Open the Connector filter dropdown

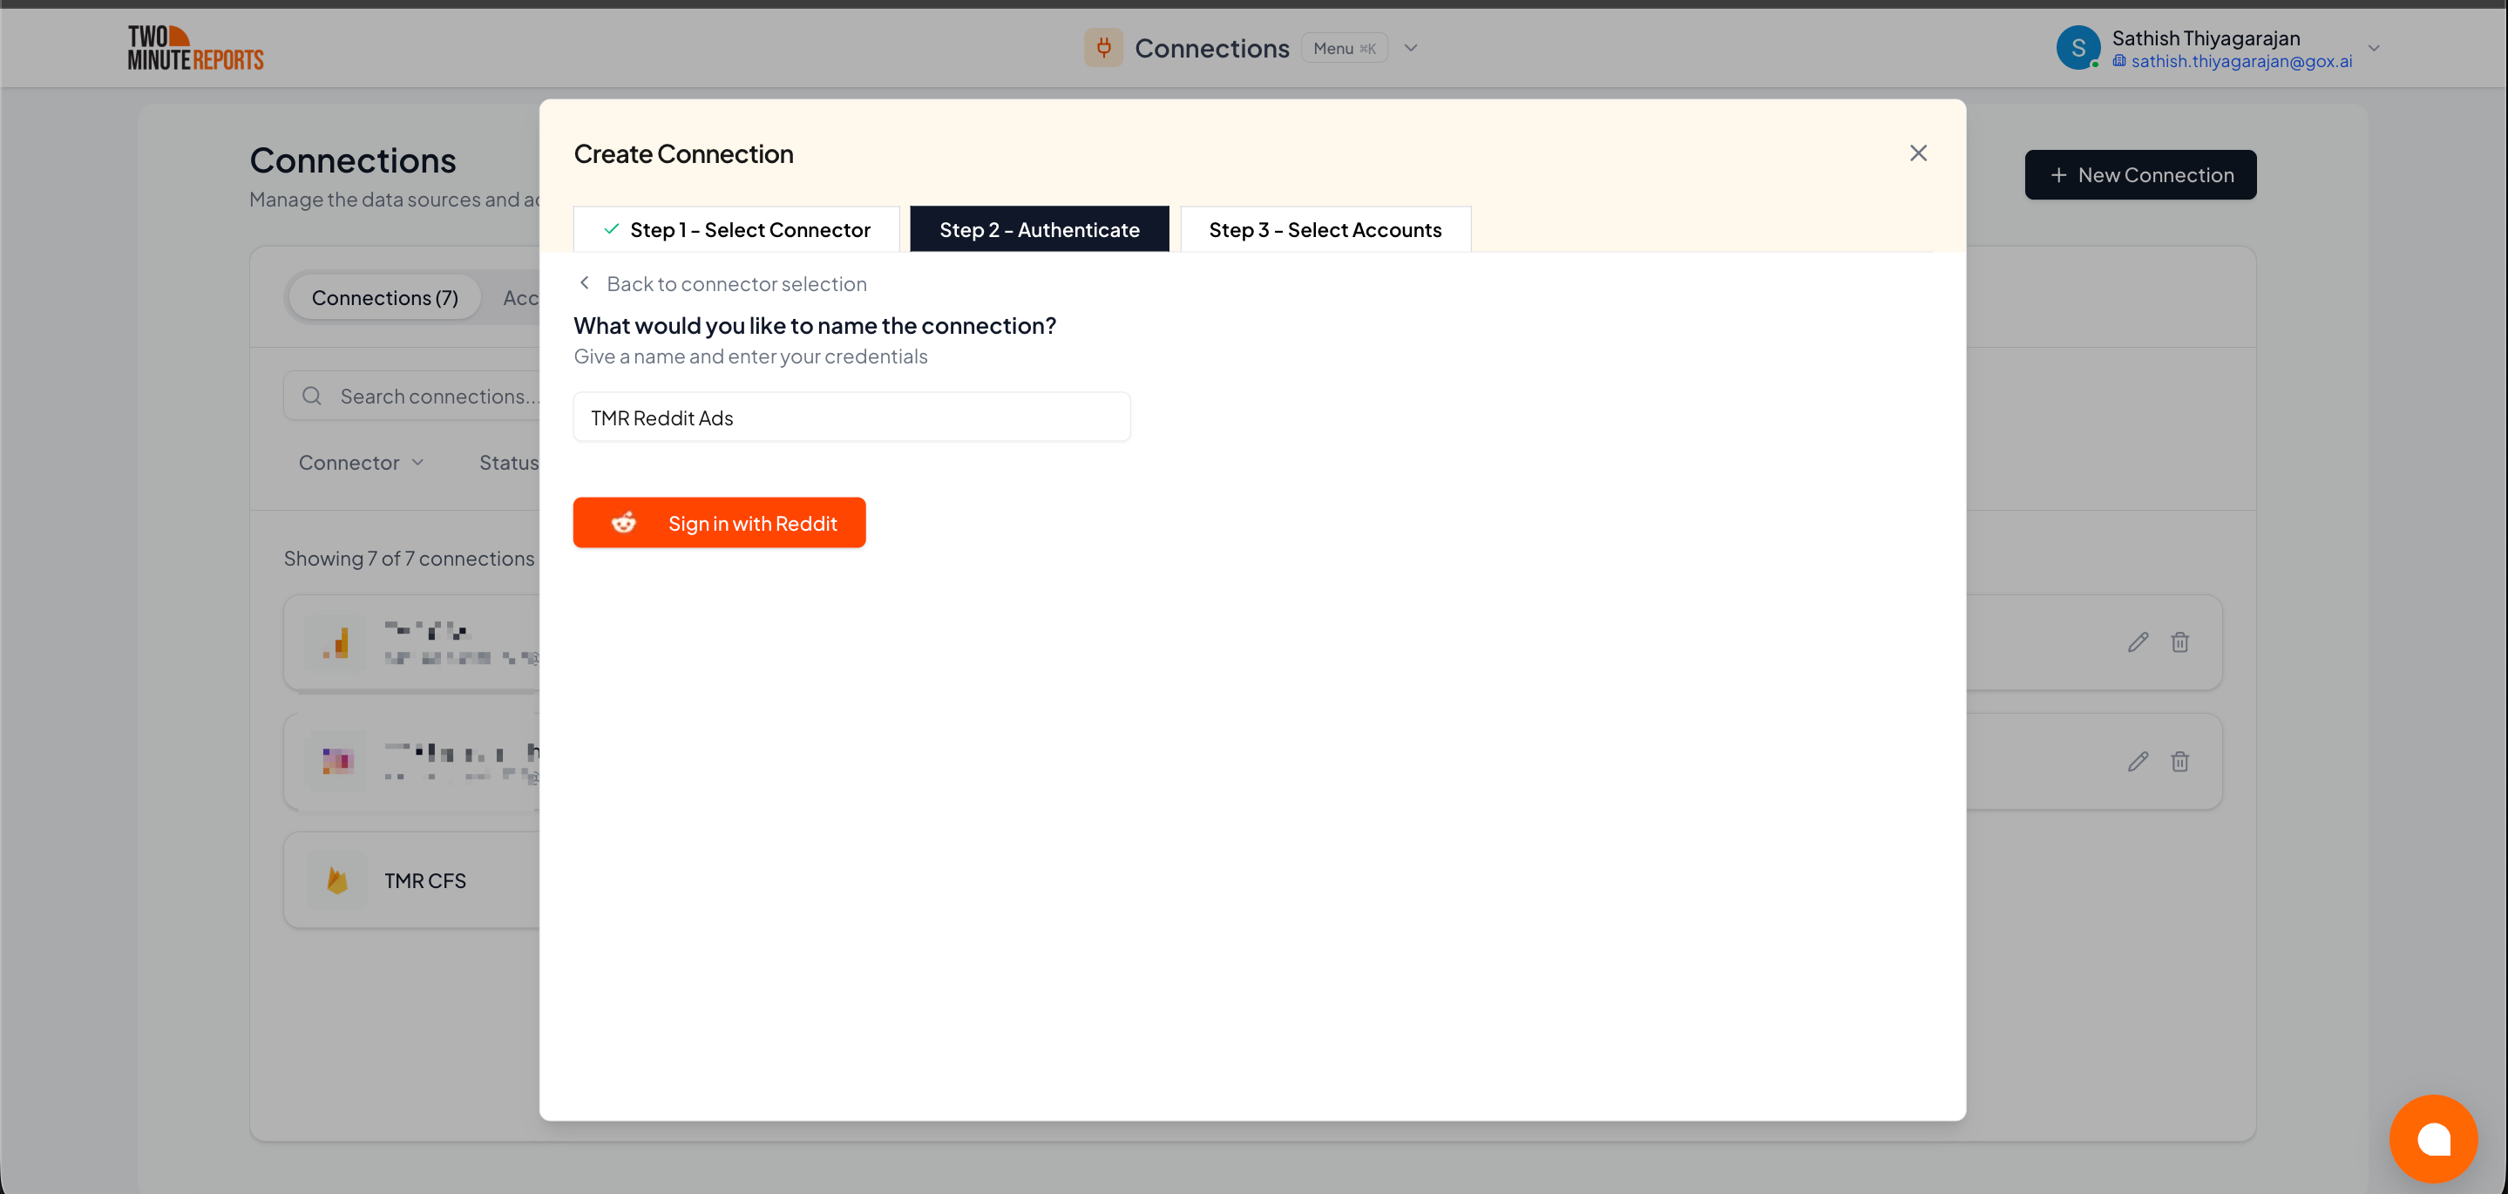point(361,463)
